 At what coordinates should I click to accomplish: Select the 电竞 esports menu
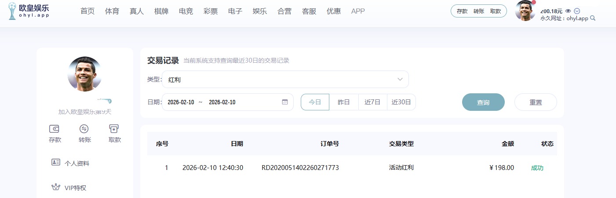click(186, 11)
